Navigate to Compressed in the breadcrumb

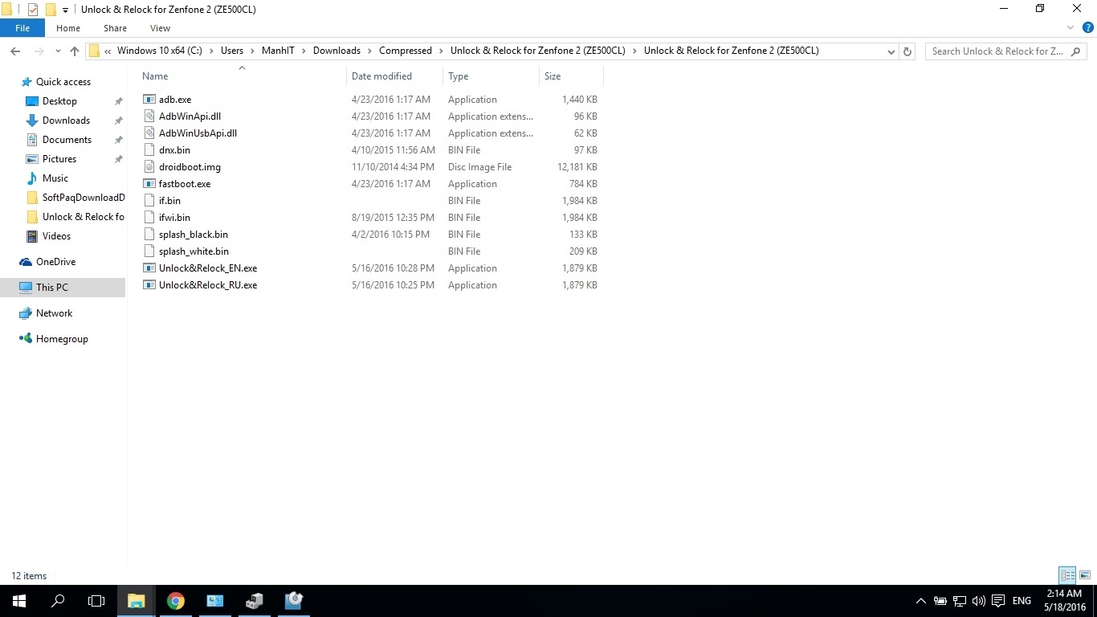406,51
